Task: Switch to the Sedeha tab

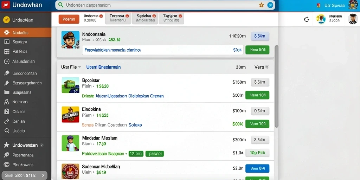Action: coord(144,18)
